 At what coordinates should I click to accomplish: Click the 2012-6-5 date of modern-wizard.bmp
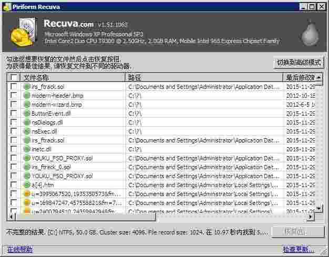tap(301, 105)
